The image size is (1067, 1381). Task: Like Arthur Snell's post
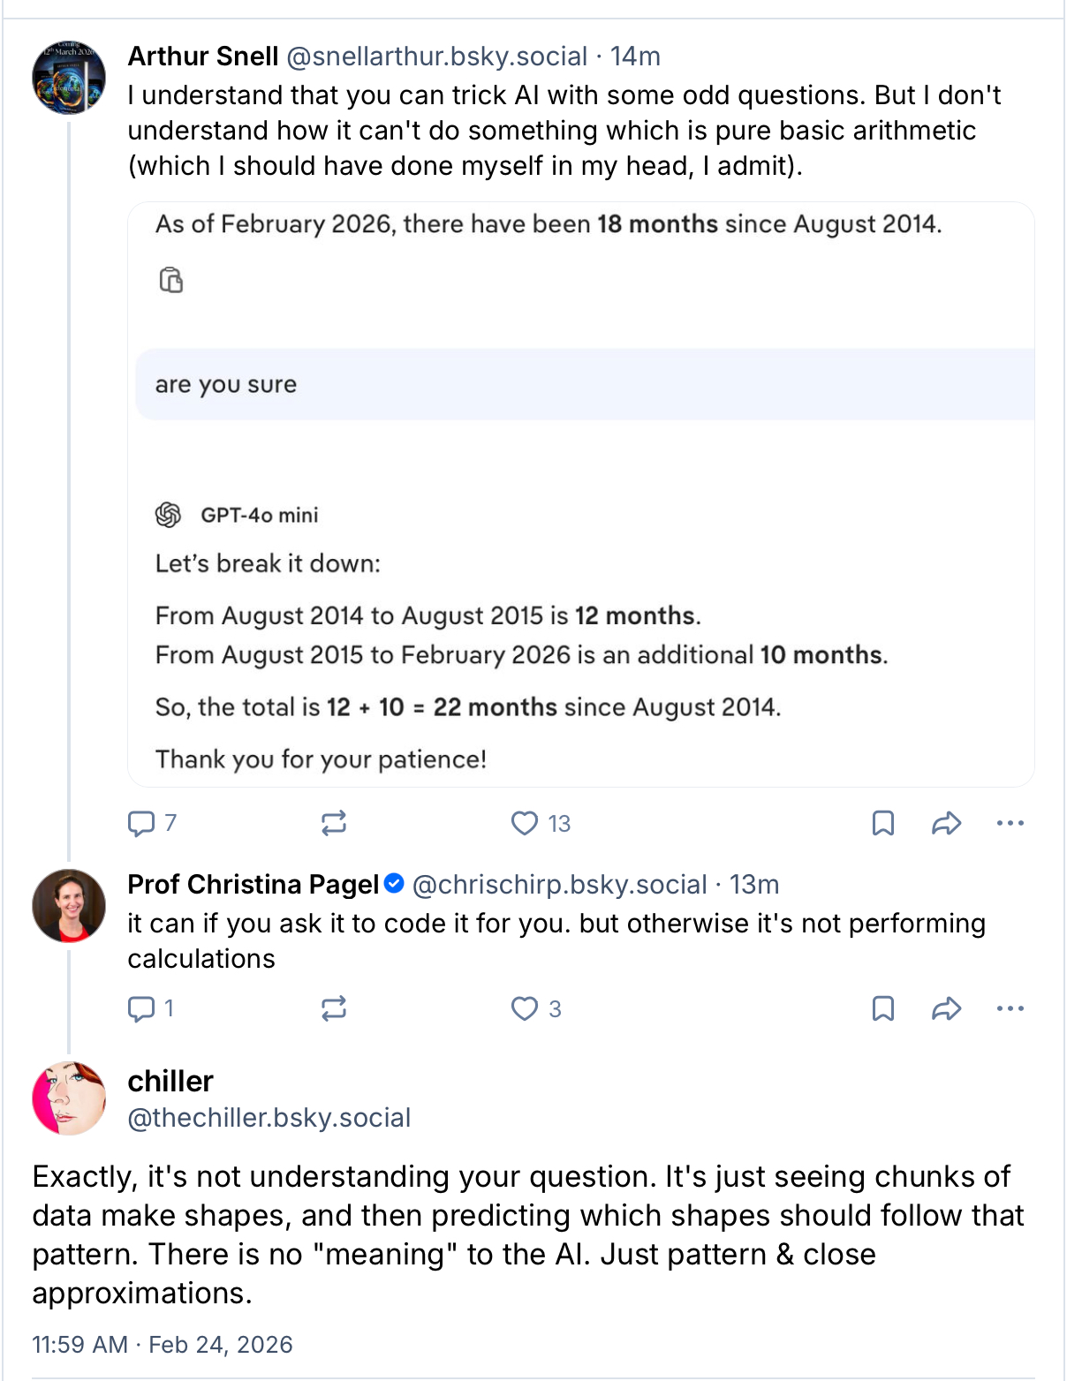click(x=525, y=823)
